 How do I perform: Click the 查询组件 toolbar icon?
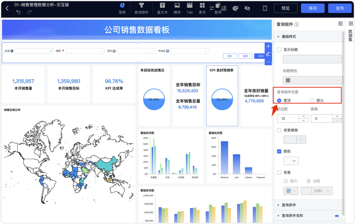click(141, 8)
